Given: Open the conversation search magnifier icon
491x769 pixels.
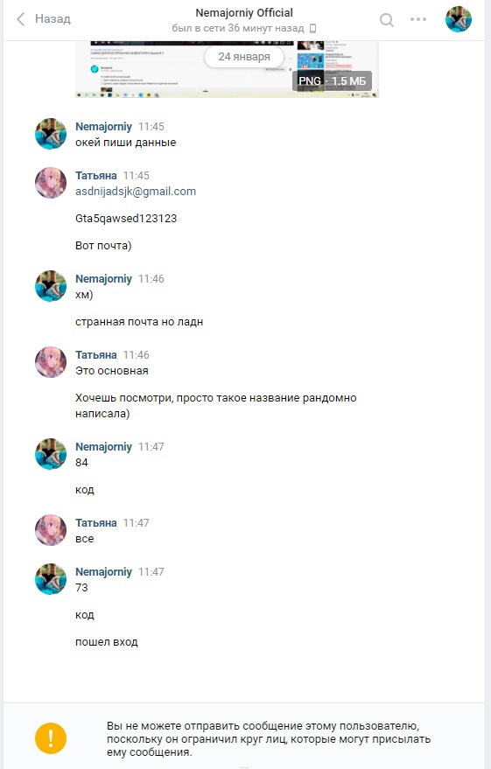Looking at the screenshot, I should click(x=387, y=19).
